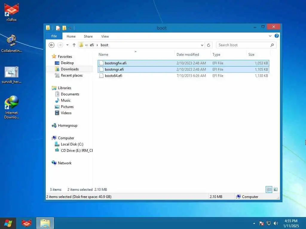Switch to the Home ribbon tab

coord(71,36)
